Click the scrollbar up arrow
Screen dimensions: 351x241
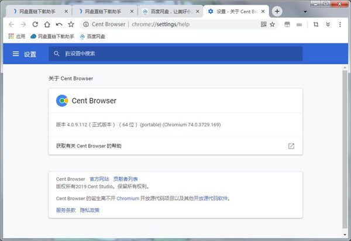[x=345, y=67]
